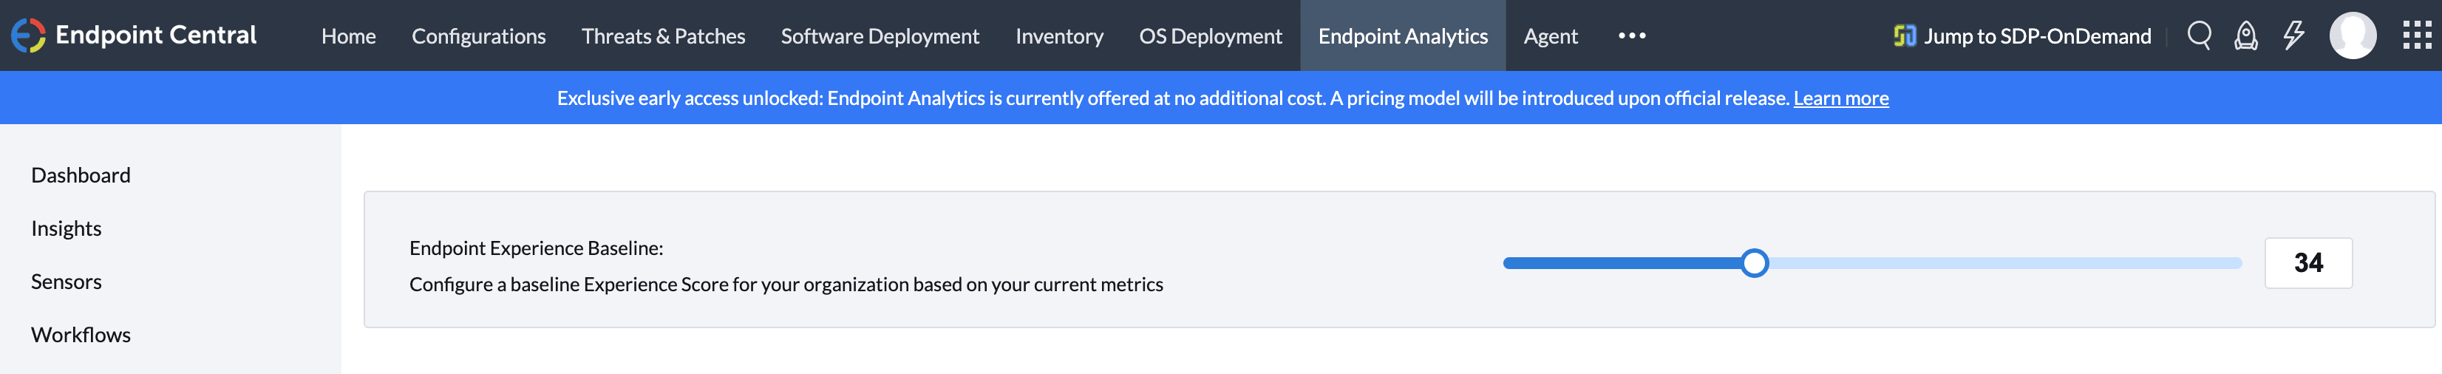Screen dimensions: 2442x374
Task: Open the user profile avatar
Action: click(x=2352, y=35)
